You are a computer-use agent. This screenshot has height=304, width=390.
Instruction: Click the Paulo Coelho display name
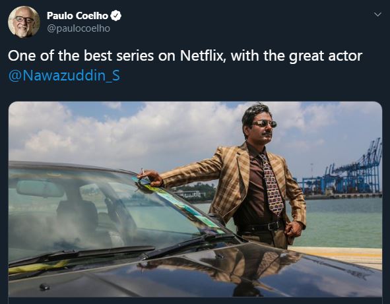77,16
